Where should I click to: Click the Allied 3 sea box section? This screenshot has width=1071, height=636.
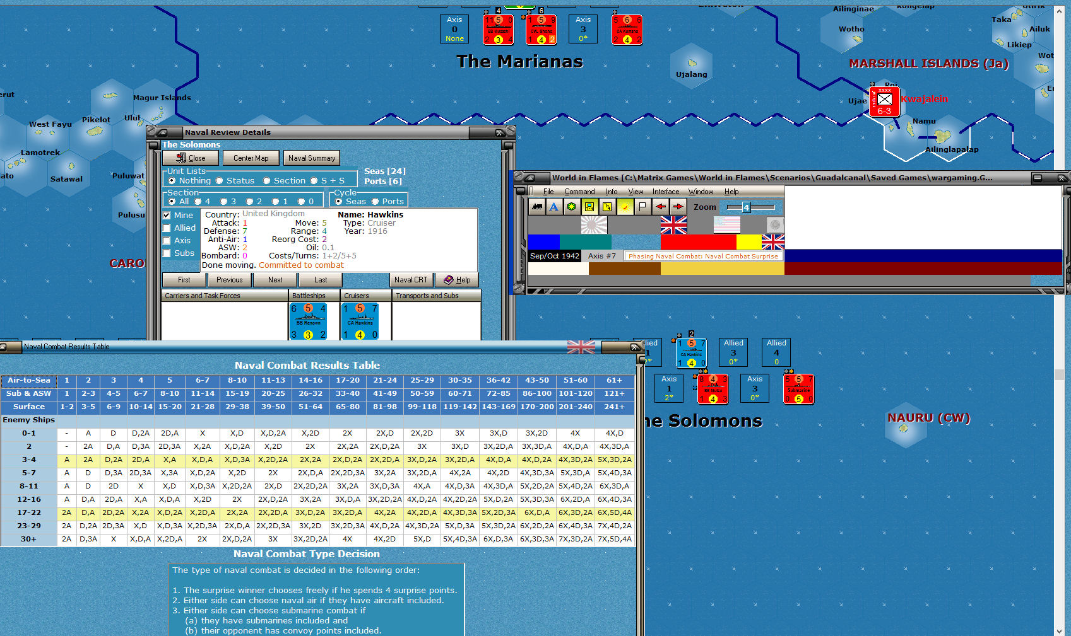(x=733, y=352)
